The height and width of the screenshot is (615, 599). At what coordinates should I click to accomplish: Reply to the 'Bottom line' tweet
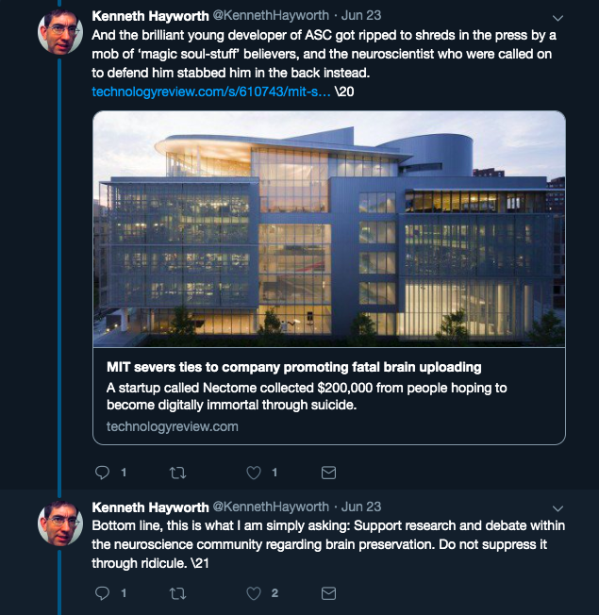click(x=103, y=593)
